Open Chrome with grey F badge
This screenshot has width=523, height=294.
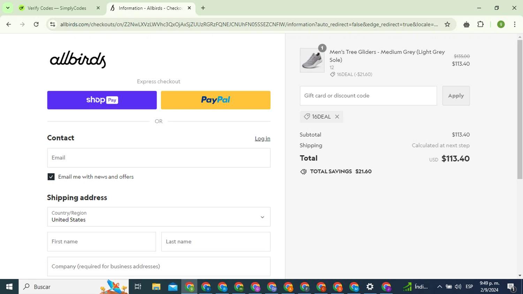(x=305, y=287)
